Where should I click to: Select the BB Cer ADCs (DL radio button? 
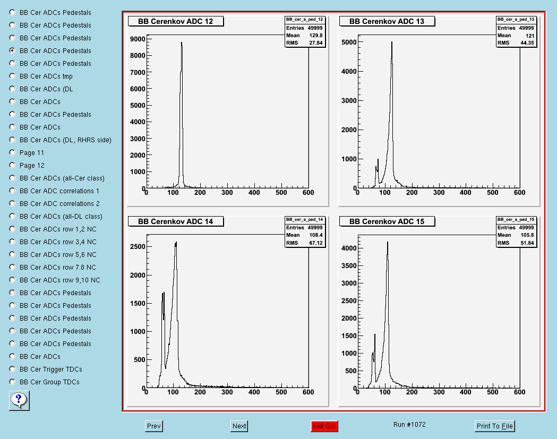coord(12,89)
